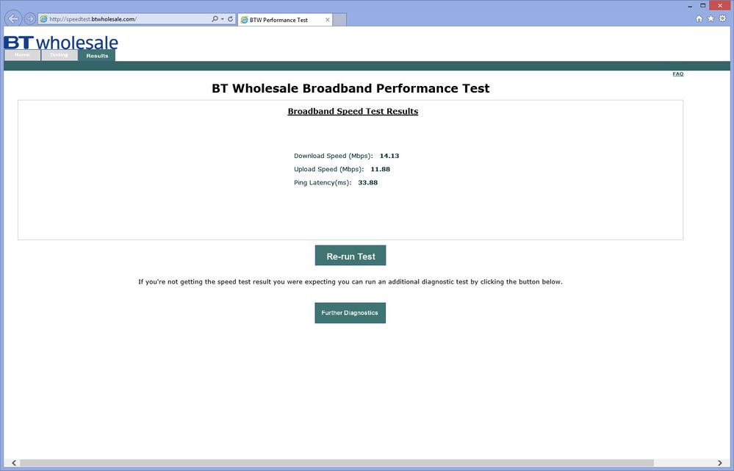Image resolution: width=734 pixels, height=471 pixels.
Task: Click the Further Diagnostics button
Action: (x=350, y=313)
